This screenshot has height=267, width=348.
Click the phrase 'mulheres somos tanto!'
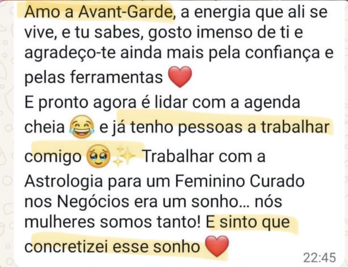point(113,222)
